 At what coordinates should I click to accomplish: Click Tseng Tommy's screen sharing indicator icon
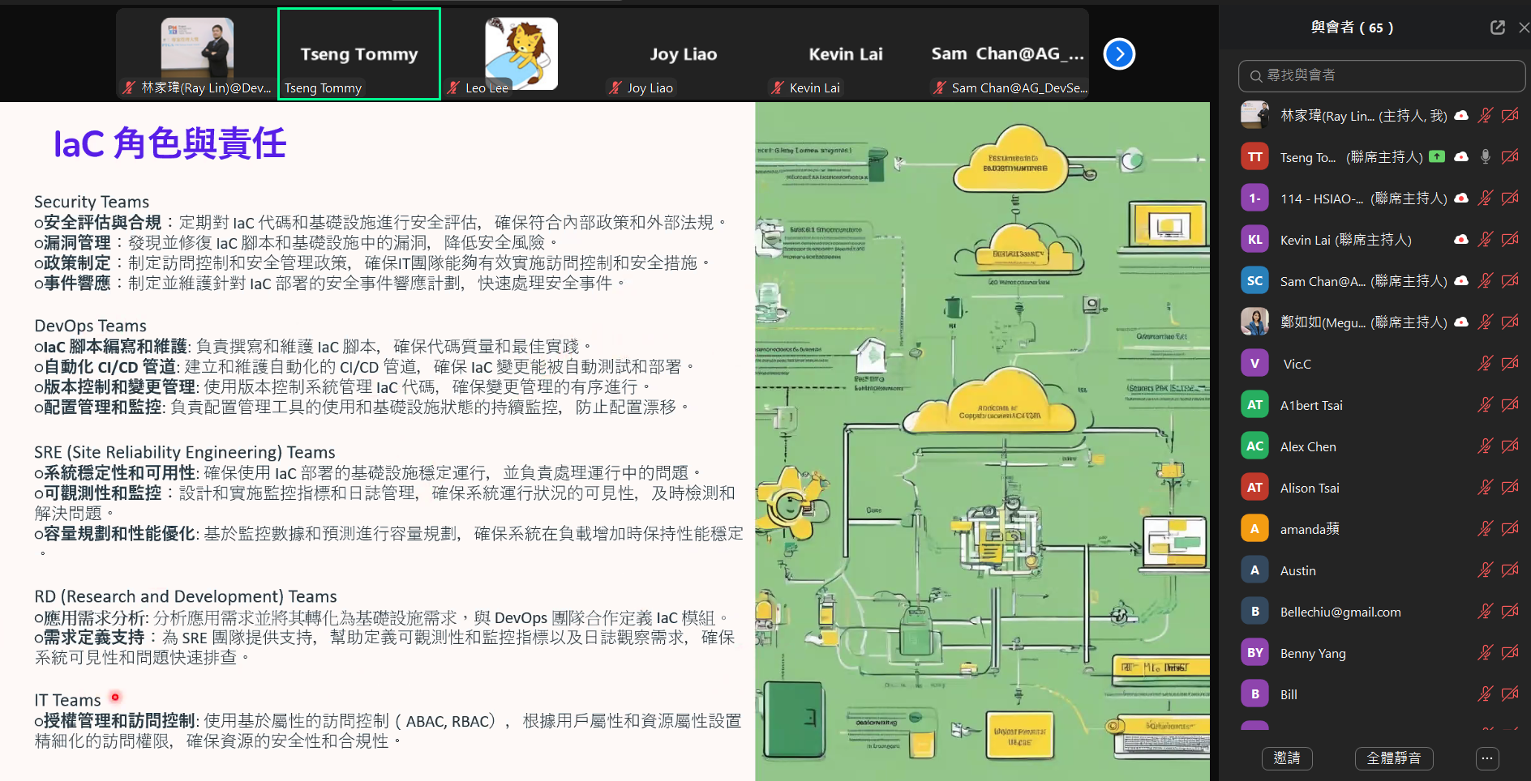1437,156
